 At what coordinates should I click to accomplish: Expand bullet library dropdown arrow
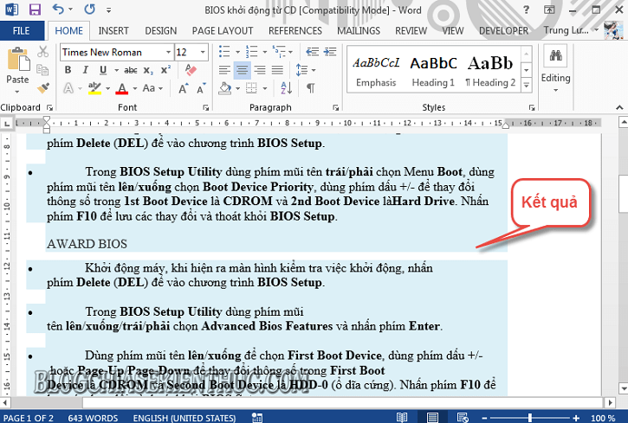coord(237,52)
